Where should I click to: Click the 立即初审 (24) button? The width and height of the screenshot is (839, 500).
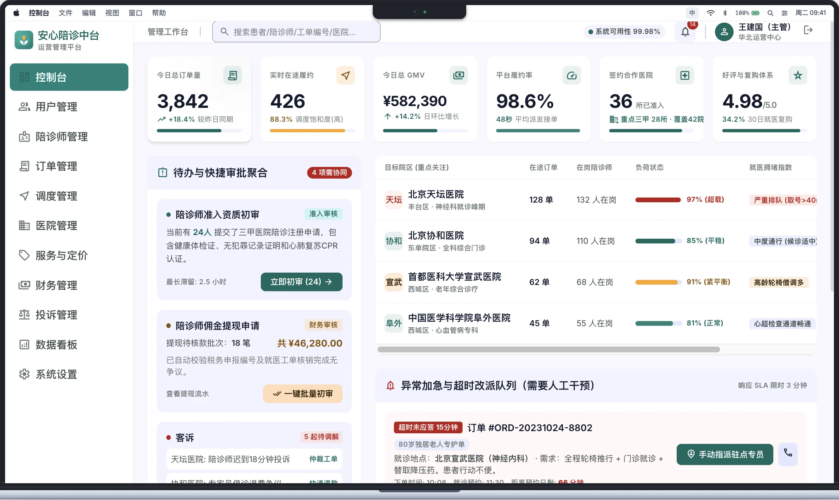(x=301, y=282)
